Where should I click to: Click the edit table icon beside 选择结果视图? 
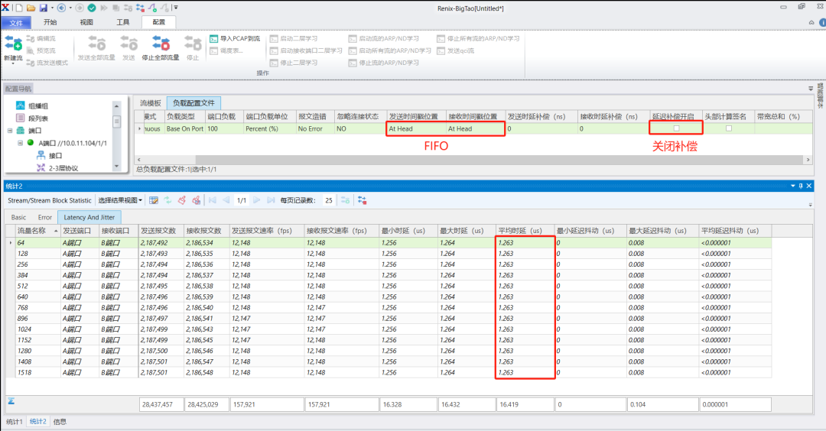(154, 200)
